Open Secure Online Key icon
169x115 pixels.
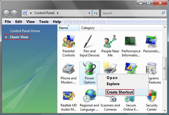(130, 99)
